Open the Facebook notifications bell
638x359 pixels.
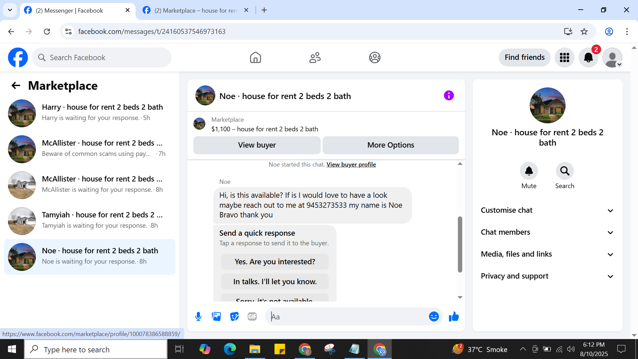[x=588, y=58]
